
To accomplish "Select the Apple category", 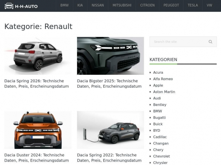I will coord(158,85).
